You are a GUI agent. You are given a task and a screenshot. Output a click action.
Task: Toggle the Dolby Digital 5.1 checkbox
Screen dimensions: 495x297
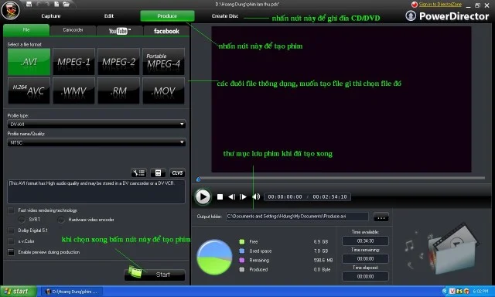[x=11, y=230]
